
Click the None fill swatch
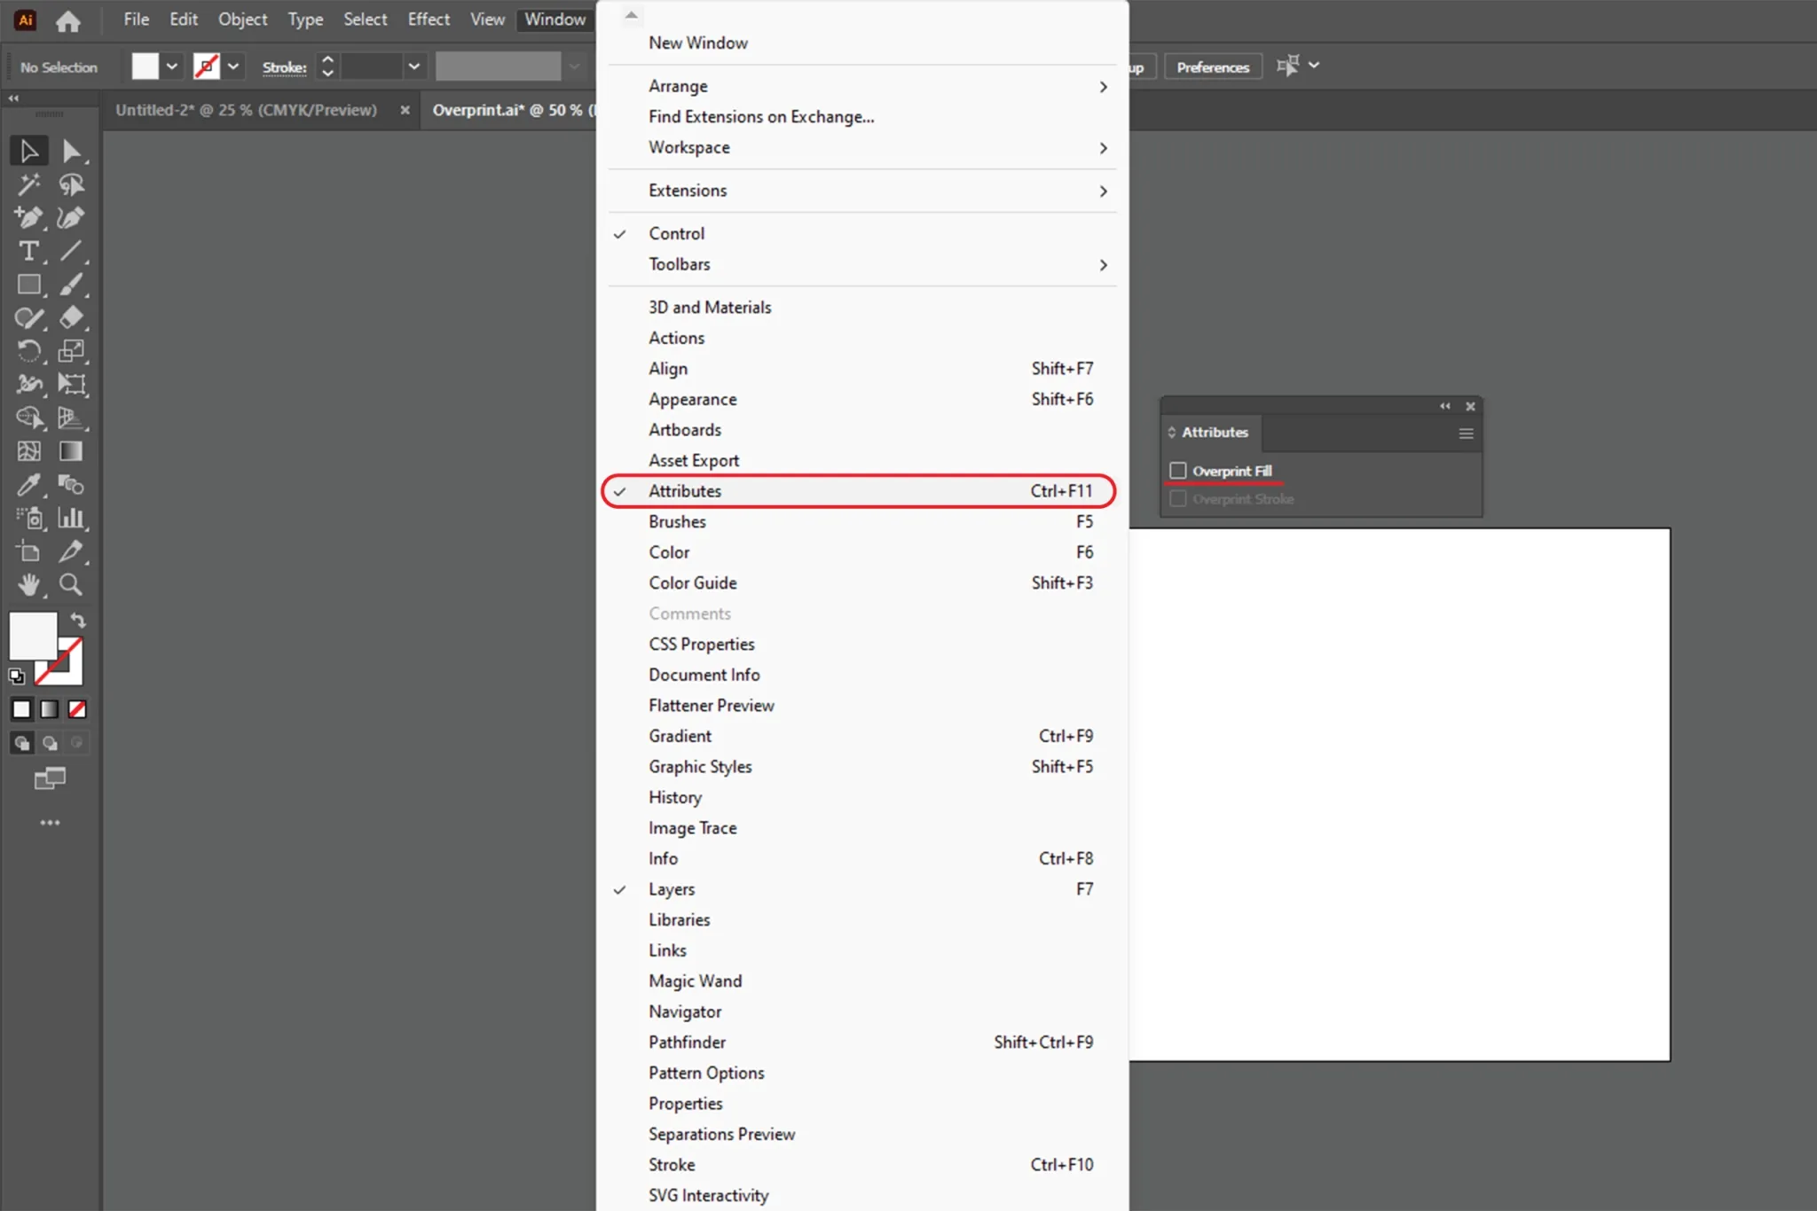[76, 709]
